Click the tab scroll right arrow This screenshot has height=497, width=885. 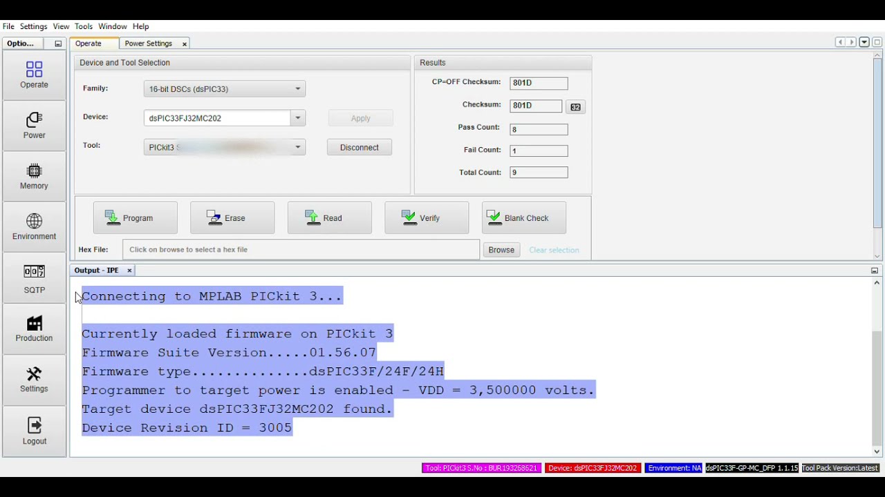(852, 43)
